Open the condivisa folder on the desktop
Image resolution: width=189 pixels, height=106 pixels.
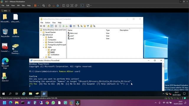16,33
